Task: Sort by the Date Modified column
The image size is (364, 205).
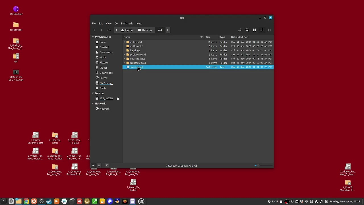Action: [x=251, y=37]
